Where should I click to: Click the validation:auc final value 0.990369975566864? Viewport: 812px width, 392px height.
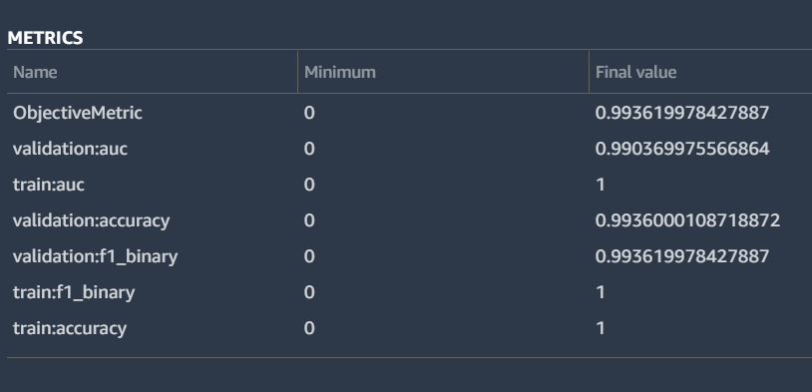click(682, 150)
